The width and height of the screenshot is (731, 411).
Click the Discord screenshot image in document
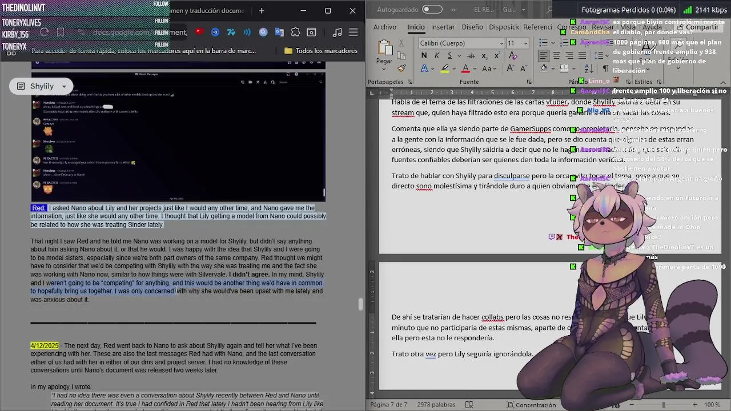click(x=178, y=136)
